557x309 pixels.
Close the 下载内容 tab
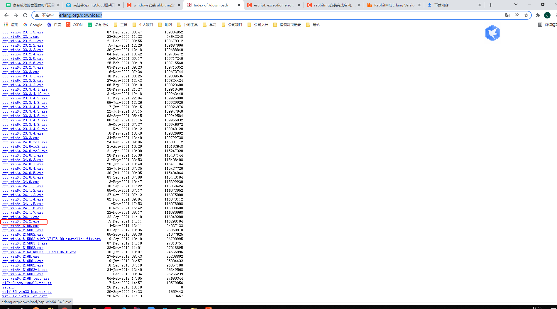pyautogui.click(x=480, y=5)
